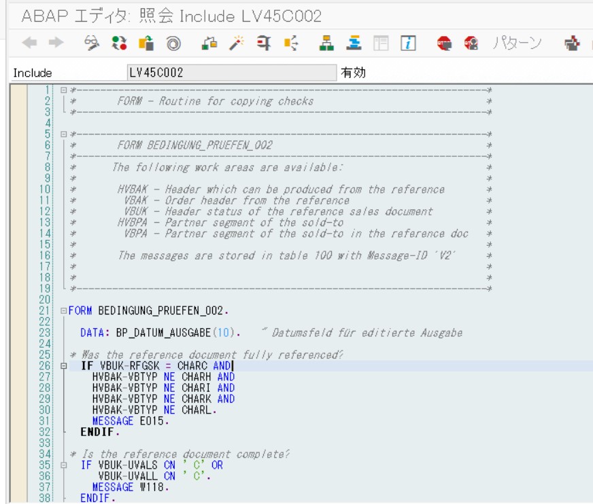Set a session breakpoint via first stop icon
The height and width of the screenshot is (504, 593).
click(x=445, y=44)
